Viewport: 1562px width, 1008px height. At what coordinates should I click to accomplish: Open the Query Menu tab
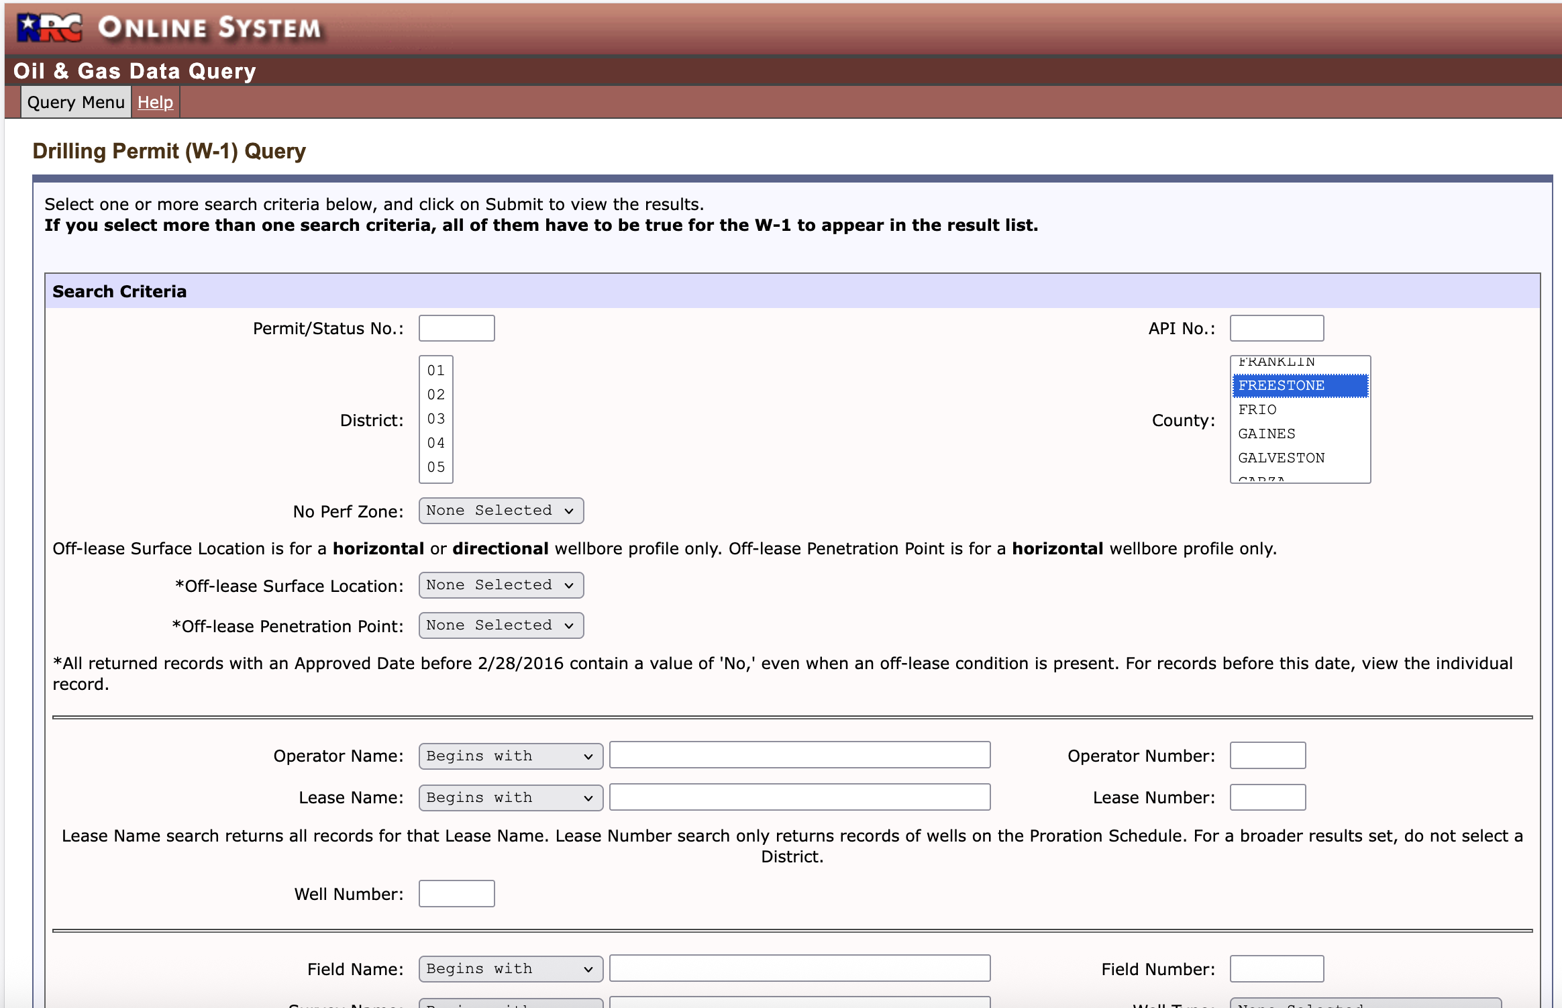click(76, 103)
